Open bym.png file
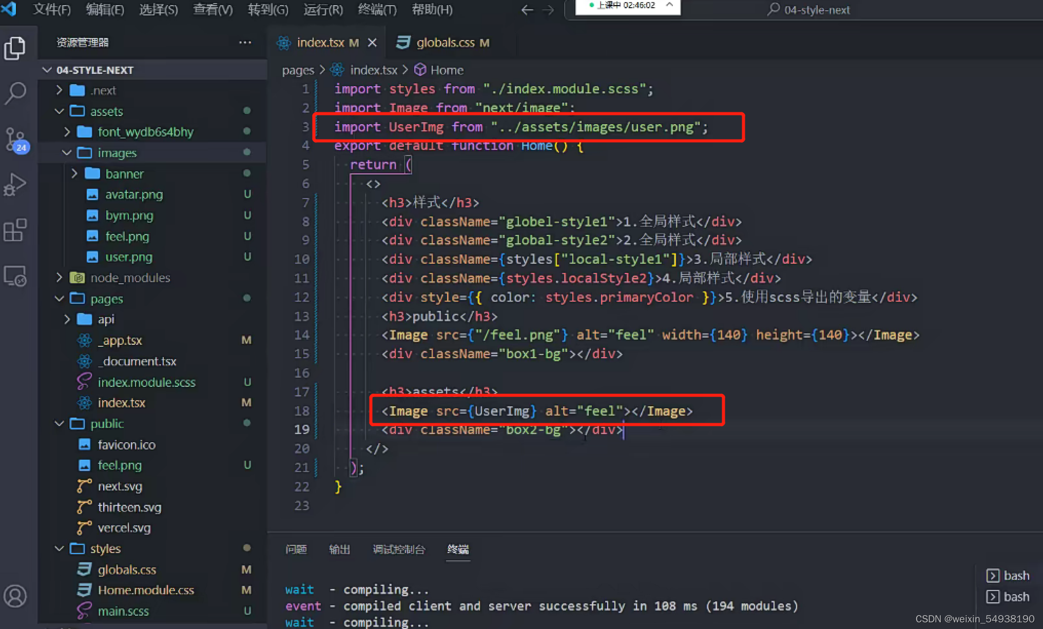 (129, 215)
